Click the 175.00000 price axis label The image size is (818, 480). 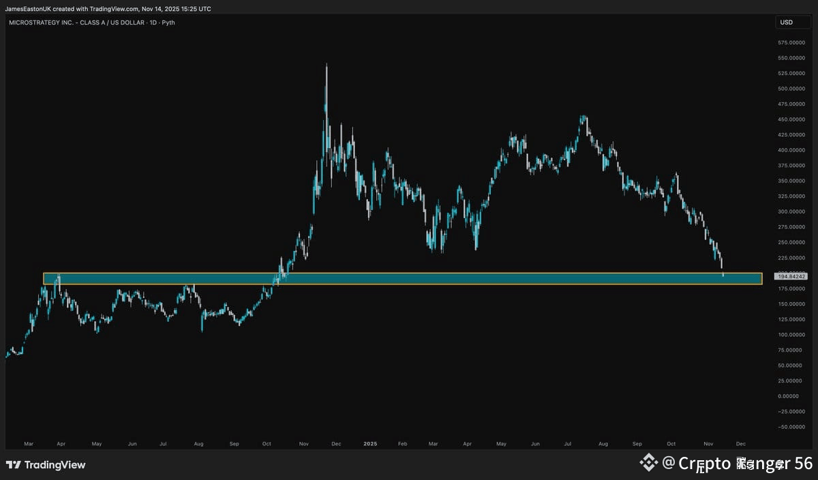point(792,288)
